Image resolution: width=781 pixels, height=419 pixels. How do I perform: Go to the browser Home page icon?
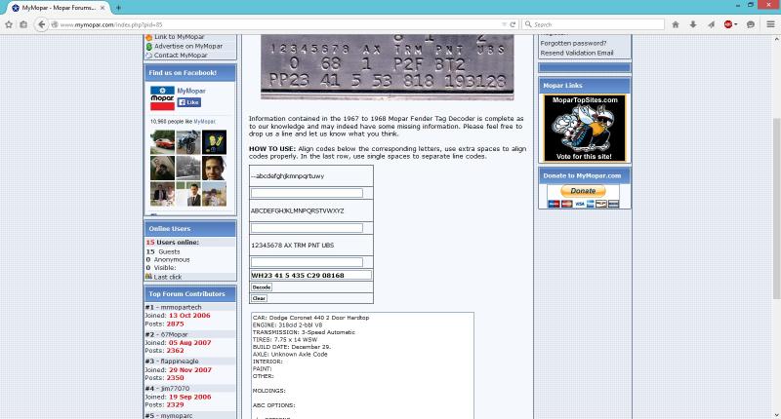click(676, 24)
